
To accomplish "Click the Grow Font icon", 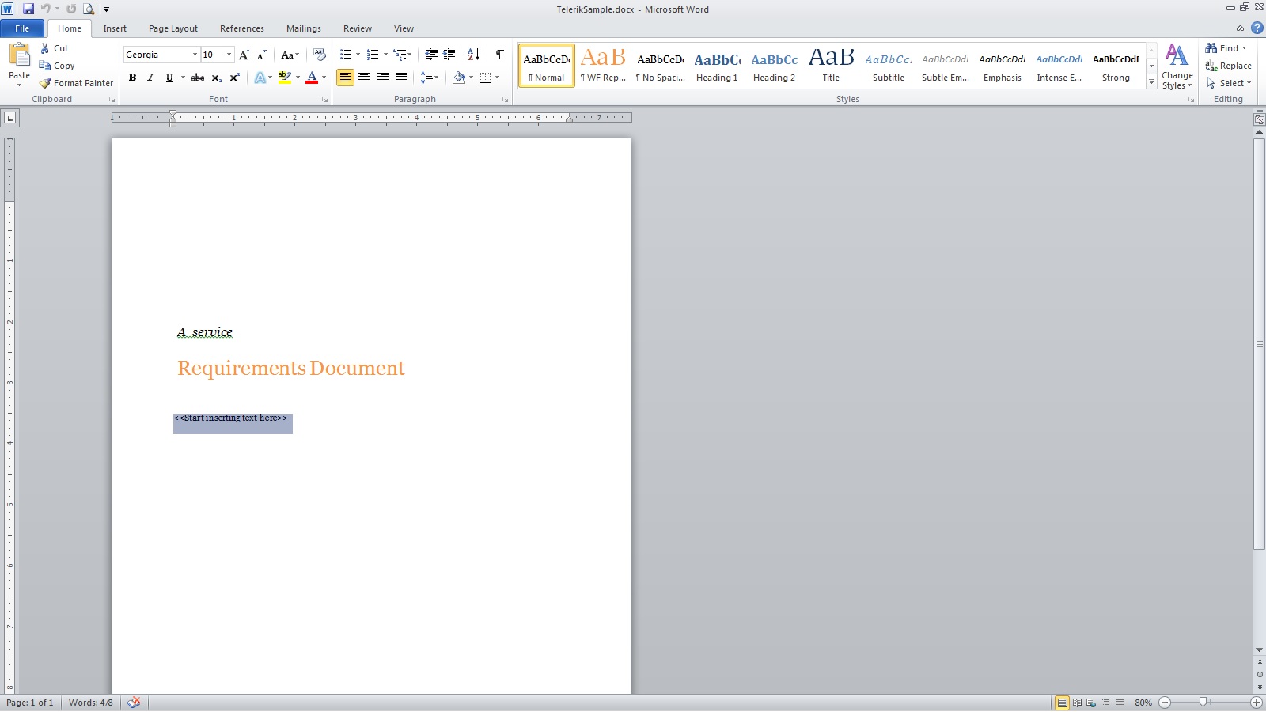I will [x=244, y=55].
